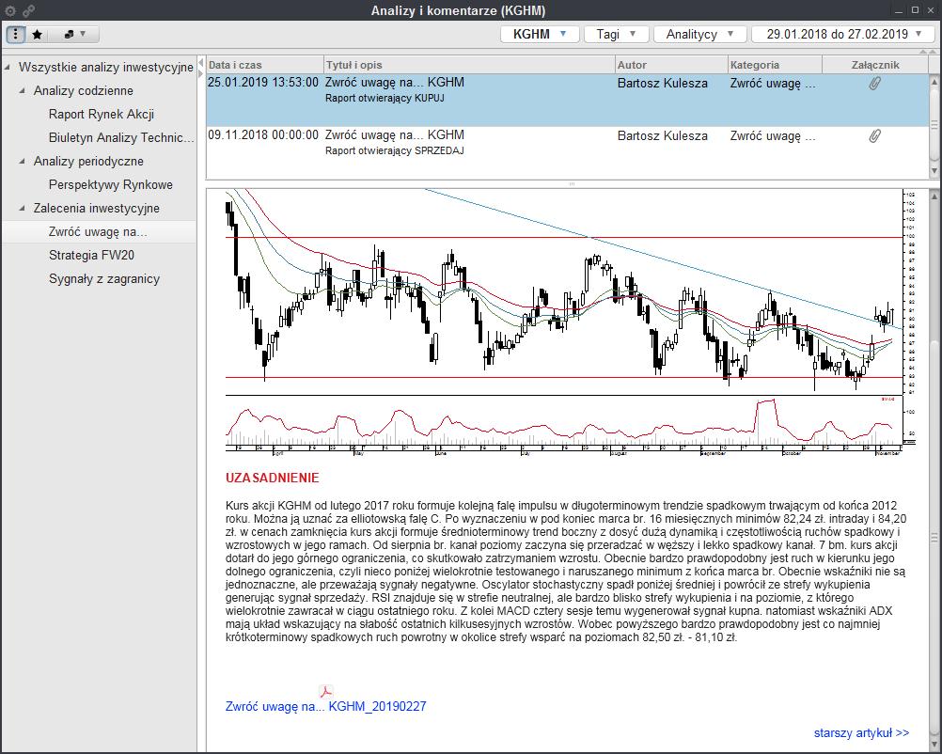942x754 pixels.
Task: Select Strategia FW20 tree item
Action: pos(91,255)
